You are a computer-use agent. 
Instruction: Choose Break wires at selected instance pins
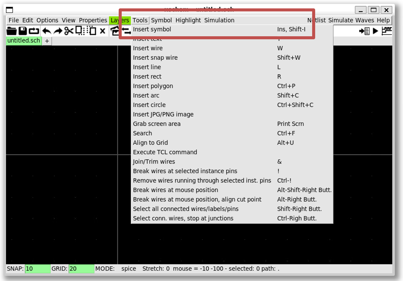click(232, 171)
